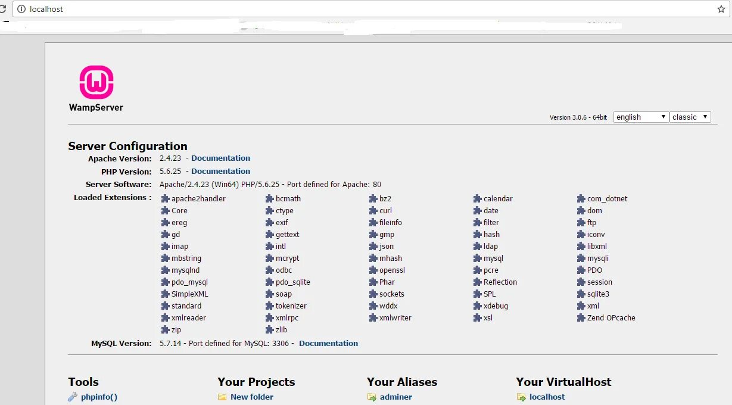Click the puzzle icon beside calendar
The width and height of the screenshot is (732, 405).
point(478,198)
